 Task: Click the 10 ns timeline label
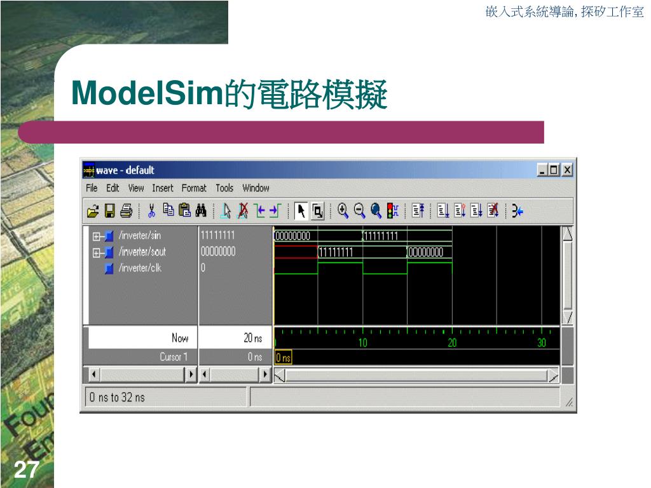click(x=363, y=342)
